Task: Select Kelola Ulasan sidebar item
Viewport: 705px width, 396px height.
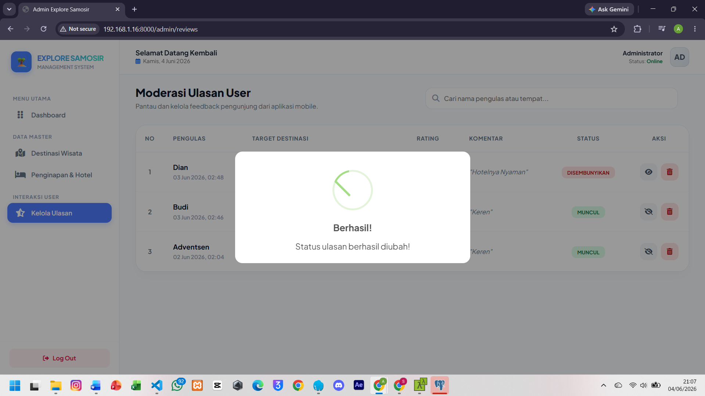Action: (60, 213)
